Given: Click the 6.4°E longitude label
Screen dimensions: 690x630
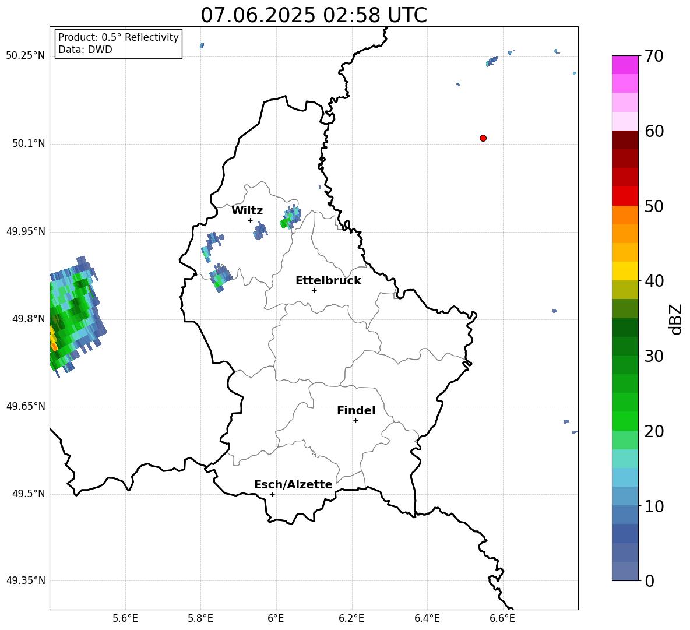Looking at the screenshot, I should [427, 618].
